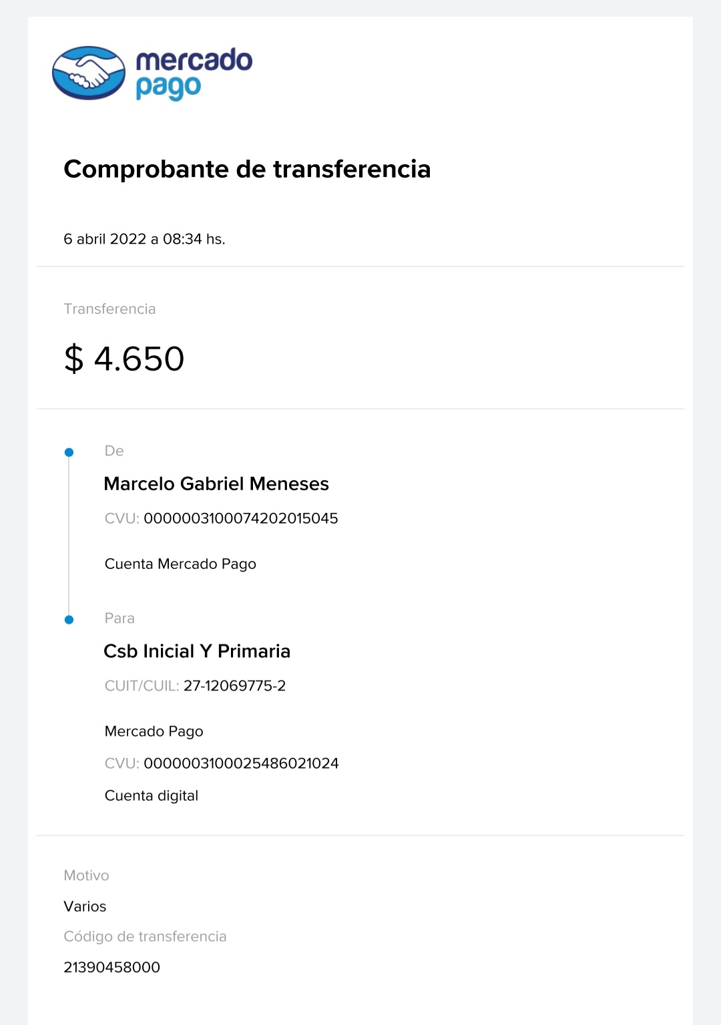Click the sender CVU number ending 5045
This screenshot has width=721, height=1025.
(241, 518)
